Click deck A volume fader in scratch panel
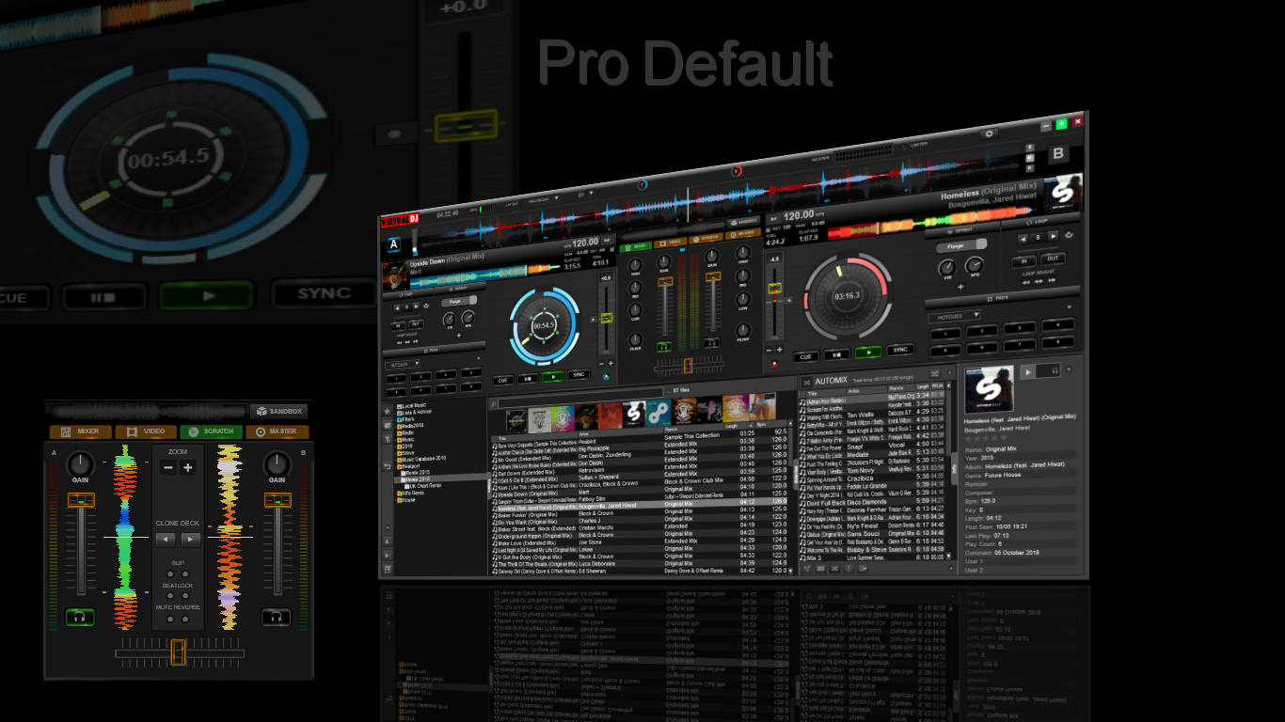This screenshot has width=1285, height=722. tap(80, 498)
